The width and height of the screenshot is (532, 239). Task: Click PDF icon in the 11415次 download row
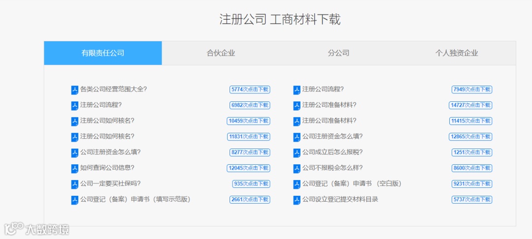(297, 121)
